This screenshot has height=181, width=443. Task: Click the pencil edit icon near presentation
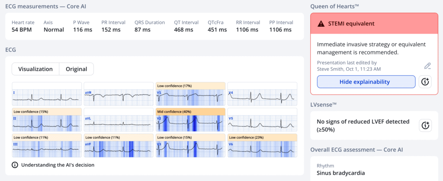(427, 66)
